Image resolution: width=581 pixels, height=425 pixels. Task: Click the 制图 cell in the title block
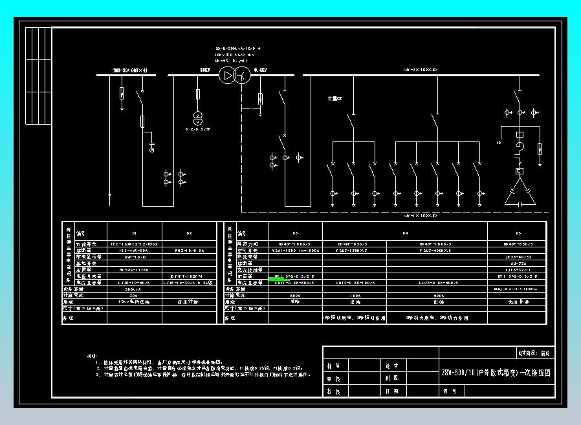tap(392, 378)
